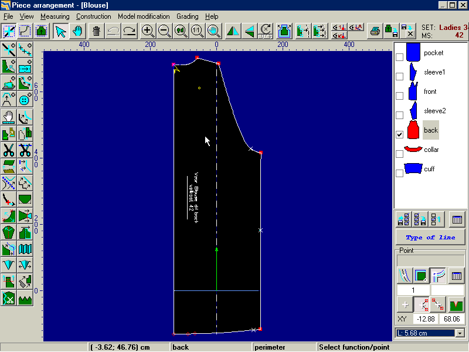The height and width of the screenshot is (352, 469).
Task: Check the front piece checkbox
Action: [399, 96]
